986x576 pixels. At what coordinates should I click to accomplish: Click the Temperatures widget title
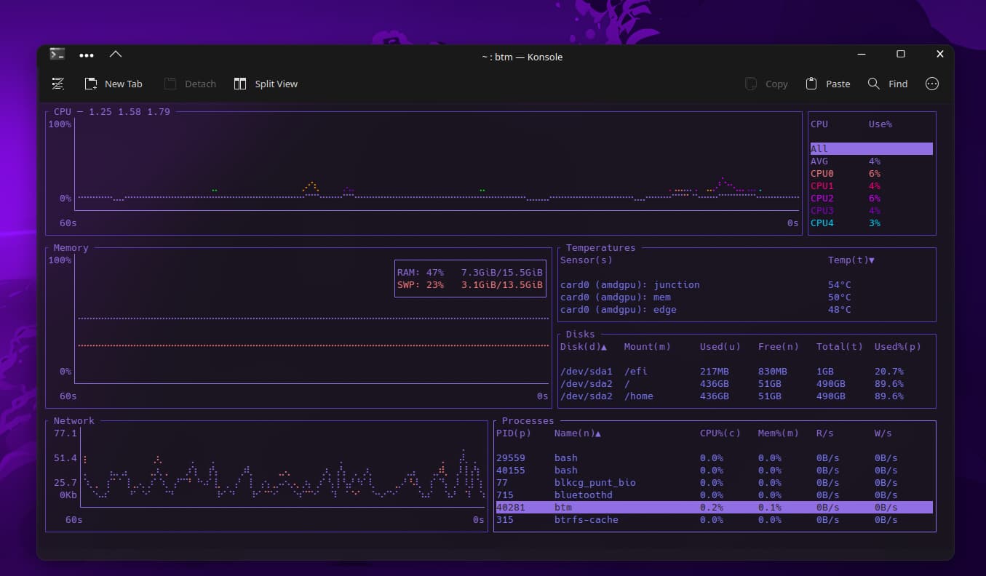(x=601, y=248)
